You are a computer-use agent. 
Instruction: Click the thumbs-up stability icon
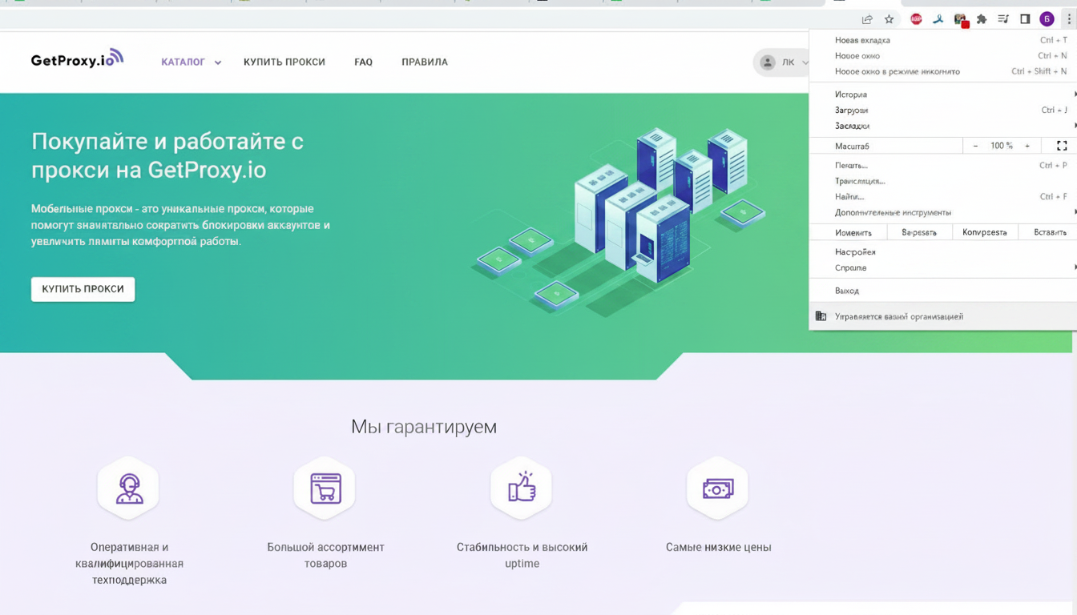(x=522, y=488)
